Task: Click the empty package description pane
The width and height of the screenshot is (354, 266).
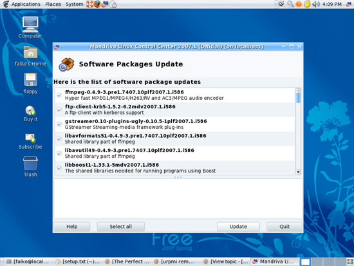Action: pyautogui.click(x=178, y=198)
